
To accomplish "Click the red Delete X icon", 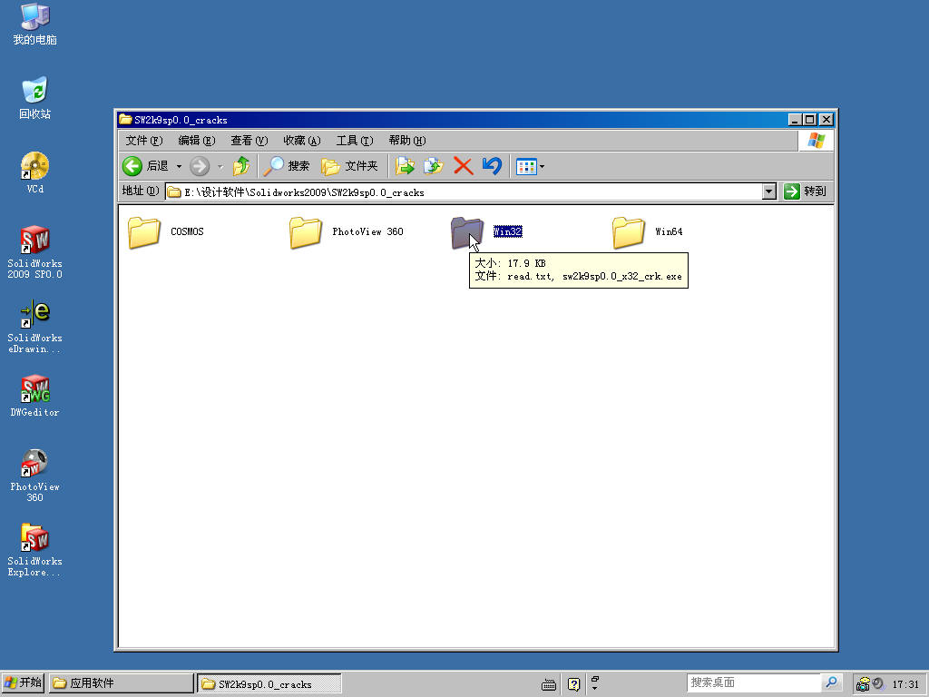I will pos(463,166).
